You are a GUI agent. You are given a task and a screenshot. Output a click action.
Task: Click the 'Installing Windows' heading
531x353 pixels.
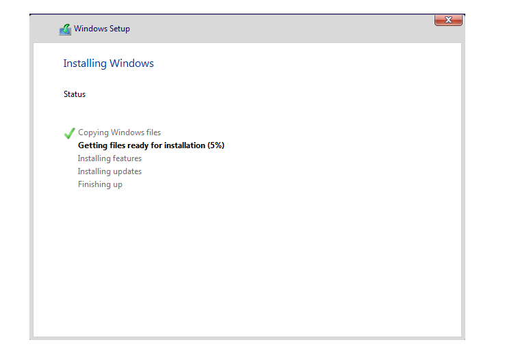tap(108, 63)
